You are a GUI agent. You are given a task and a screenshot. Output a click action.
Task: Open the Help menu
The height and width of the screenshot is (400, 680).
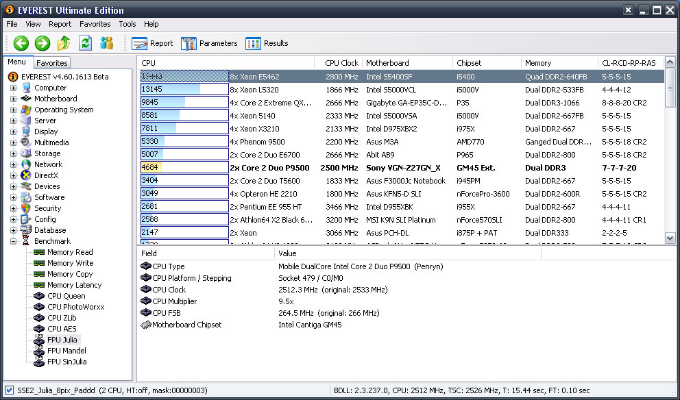(151, 24)
